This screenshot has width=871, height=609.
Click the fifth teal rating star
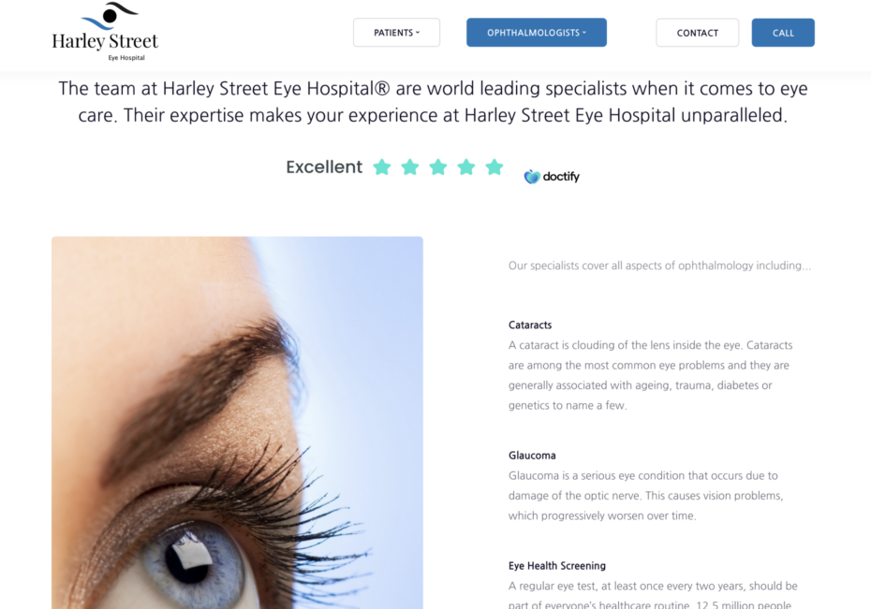tap(495, 167)
